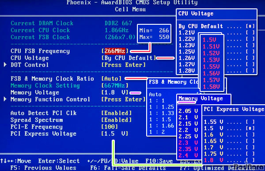The height and width of the screenshot is (171, 265).
Task: Select the 1.65 V PCI Express radio bracket
Action: click(250, 141)
